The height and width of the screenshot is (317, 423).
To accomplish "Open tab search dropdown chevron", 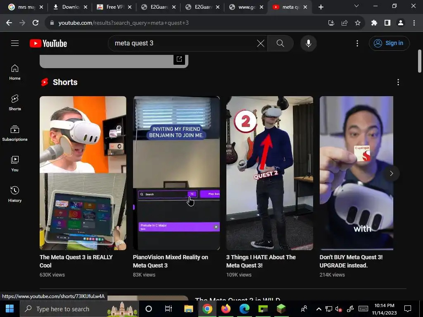I will 356,6.
